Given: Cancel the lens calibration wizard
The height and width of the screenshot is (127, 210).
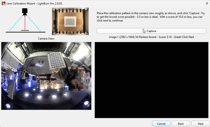Looking at the screenshot, I should 161,124.
